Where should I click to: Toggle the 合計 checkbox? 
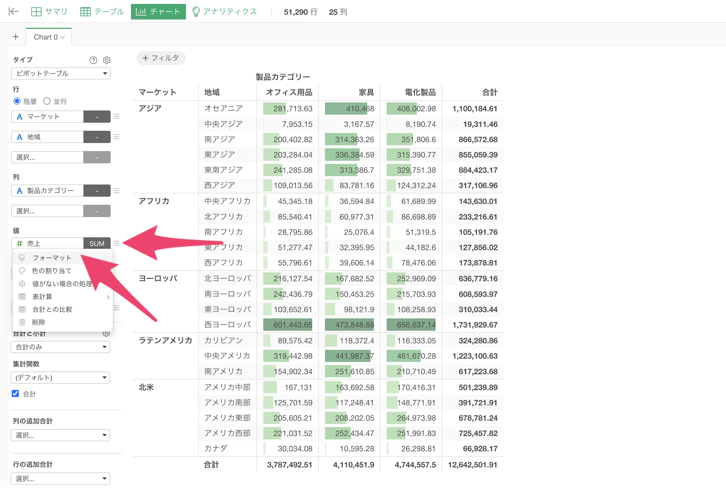[x=15, y=394]
